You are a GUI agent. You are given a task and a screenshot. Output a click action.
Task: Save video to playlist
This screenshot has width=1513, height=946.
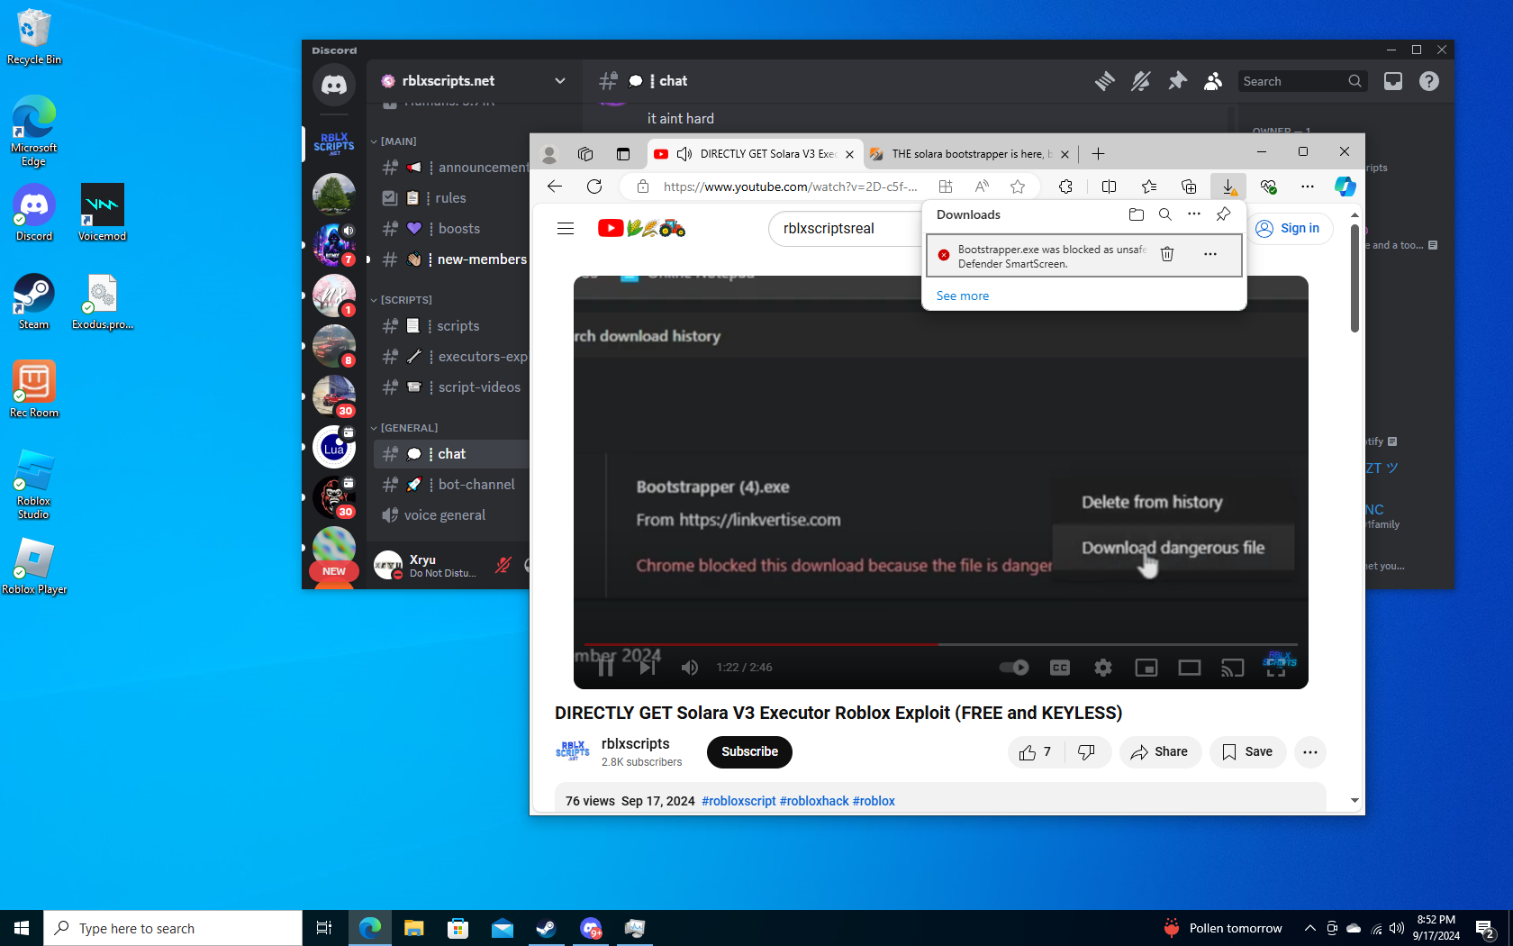[x=1247, y=752]
